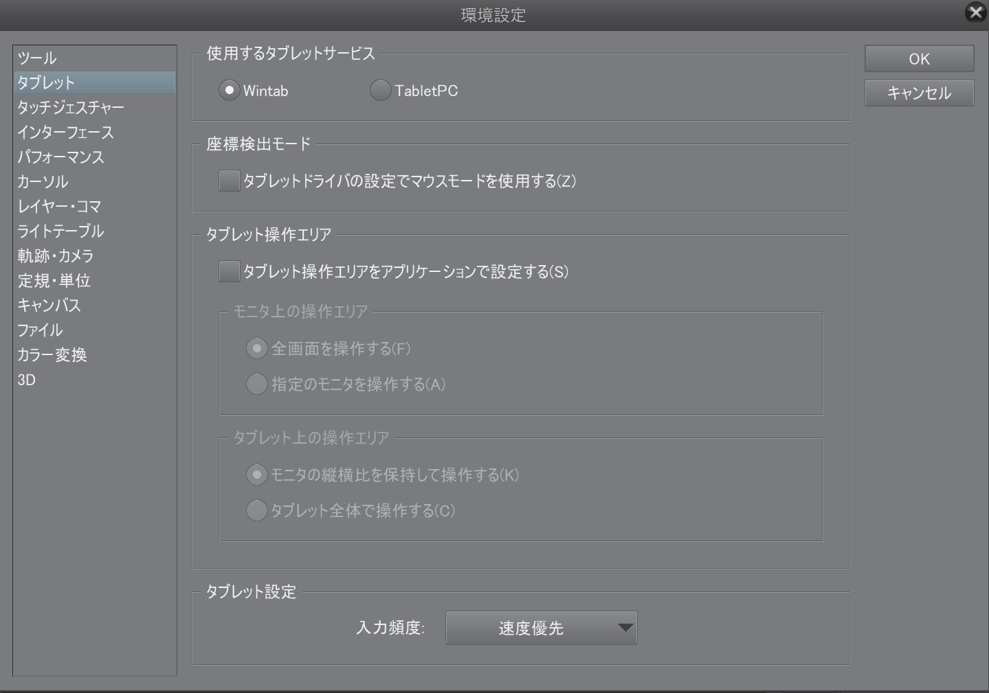Open the ファイル settings category
Viewport: 989px width, 693px height.
tap(95, 330)
